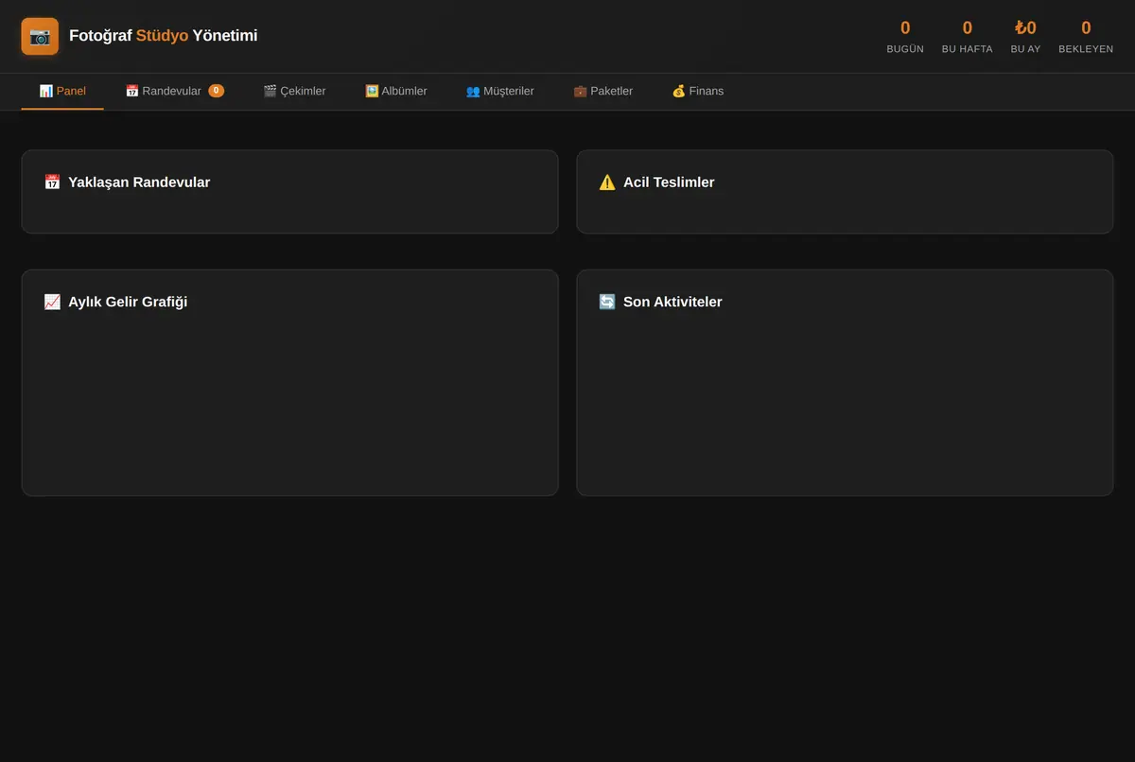
Task: Switch to the Randevular tab
Action: pos(174,91)
